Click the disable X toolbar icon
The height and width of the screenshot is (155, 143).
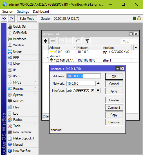[x=69, y=41]
